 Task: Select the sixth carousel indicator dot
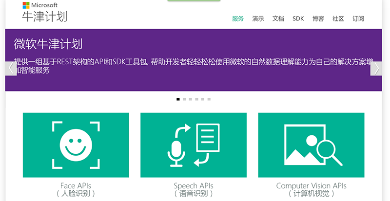click(x=209, y=99)
